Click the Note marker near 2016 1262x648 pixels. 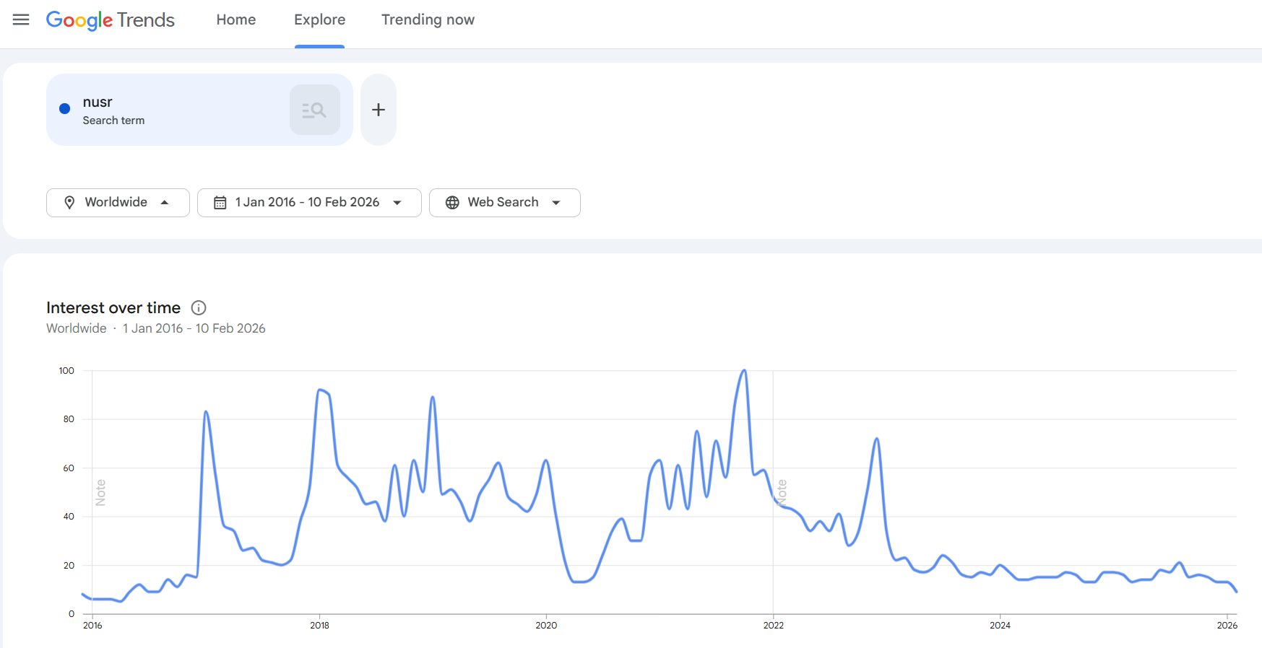pos(100,492)
